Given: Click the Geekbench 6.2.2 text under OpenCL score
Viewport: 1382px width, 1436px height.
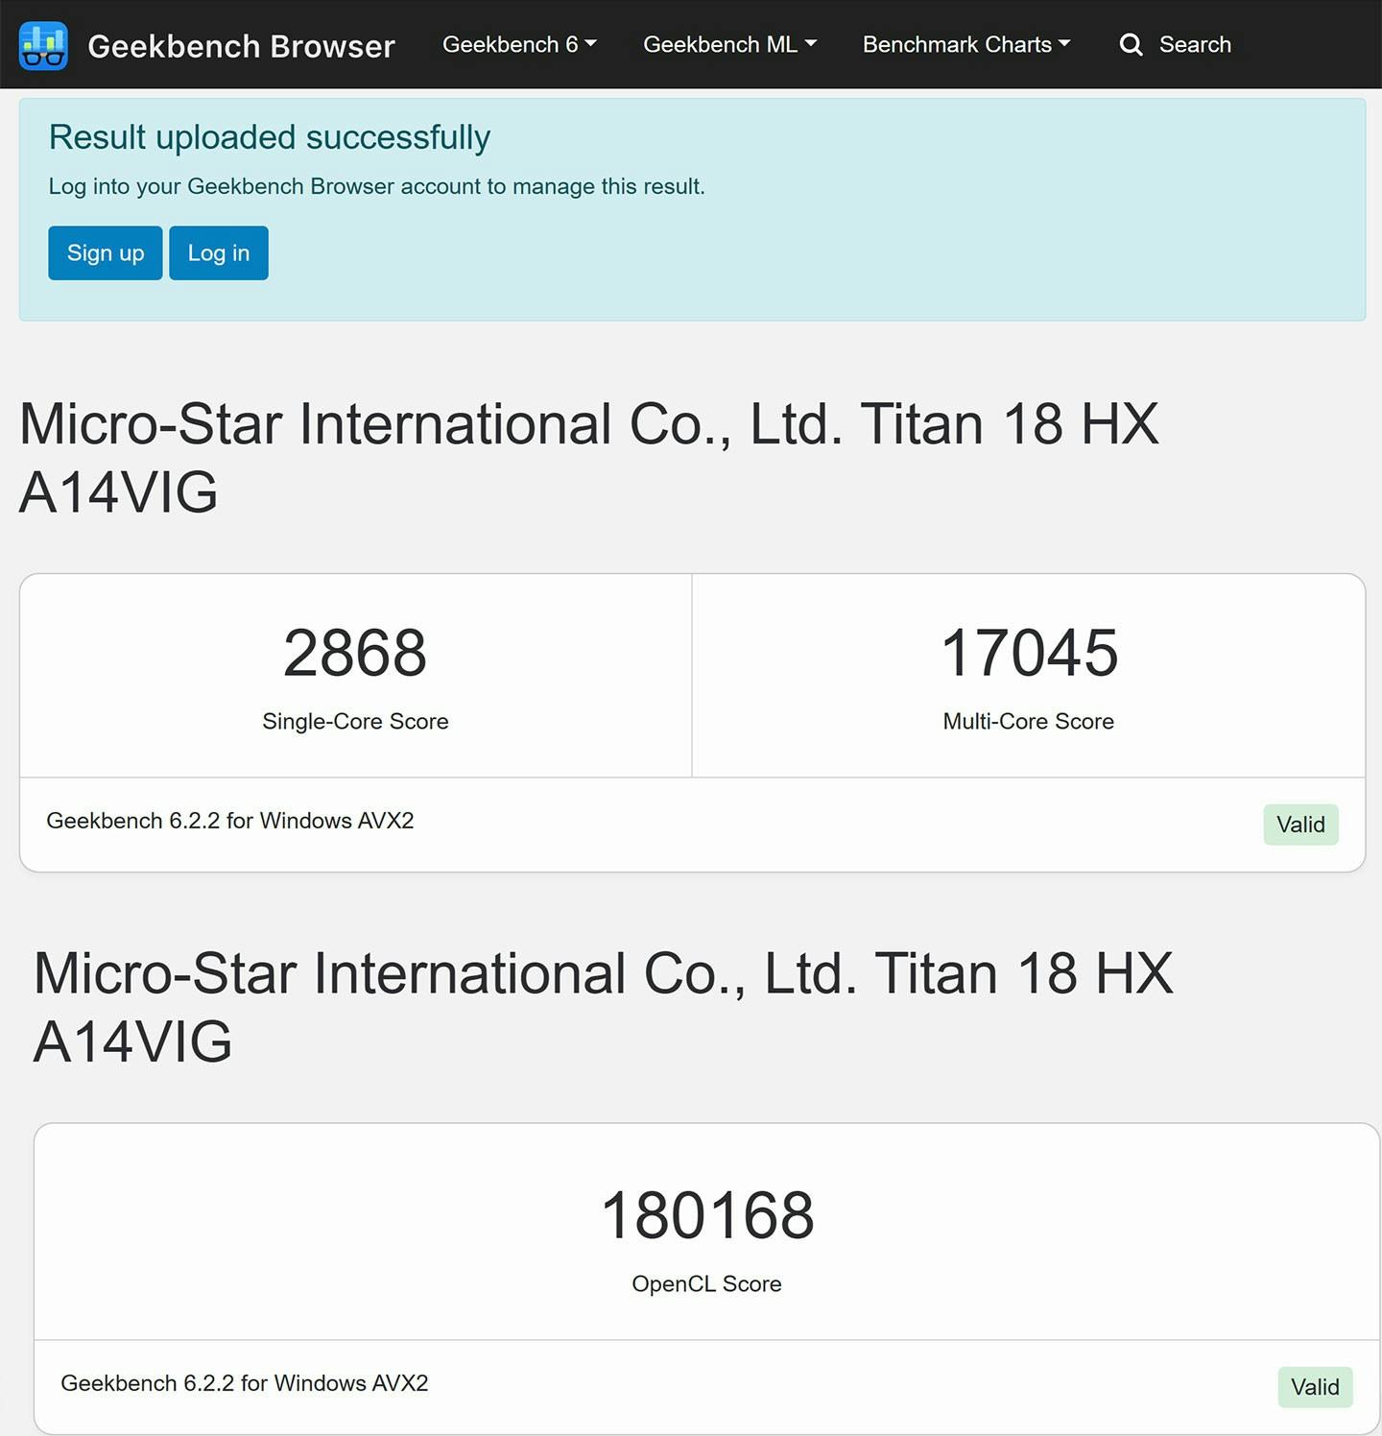Looking at the screenshot, I should 245,1383.
